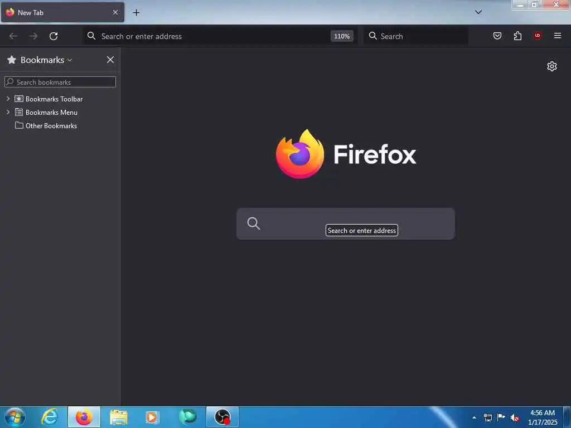571x428 pixels.
Task: Open a new tab with plus button
Action: click(x=136, y=13)
